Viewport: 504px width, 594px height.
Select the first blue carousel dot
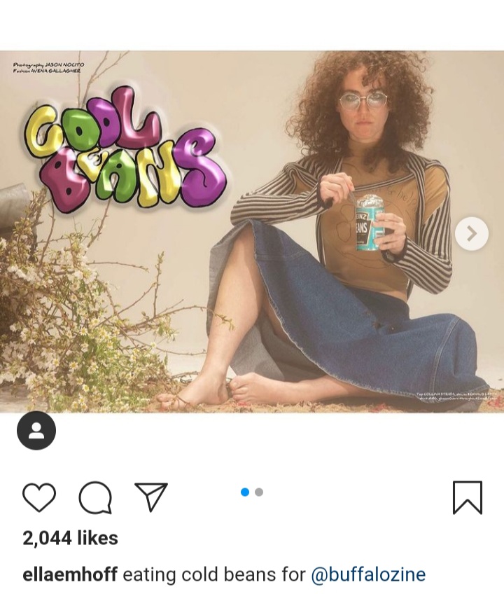[x=245, y=492]
